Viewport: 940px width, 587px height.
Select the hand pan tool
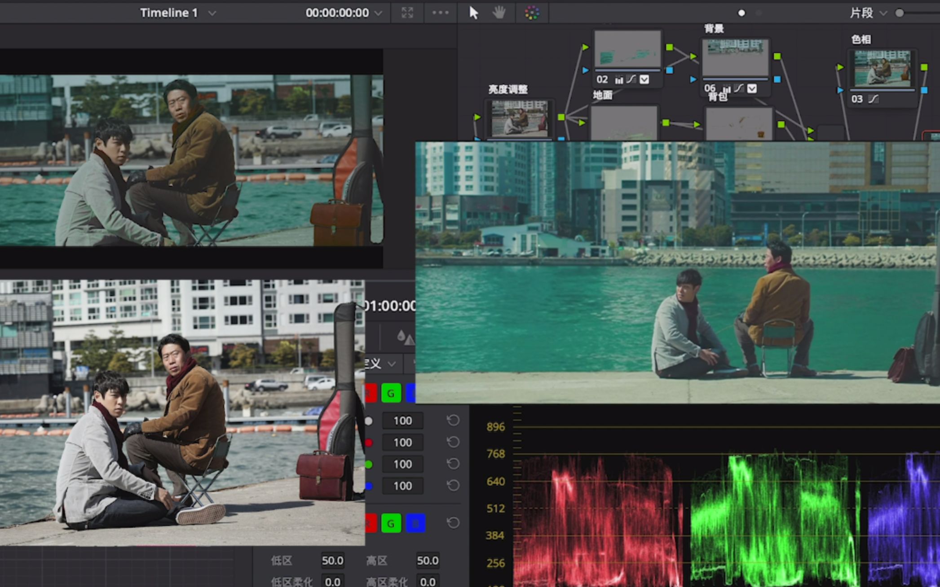click(x=499, y=13)
